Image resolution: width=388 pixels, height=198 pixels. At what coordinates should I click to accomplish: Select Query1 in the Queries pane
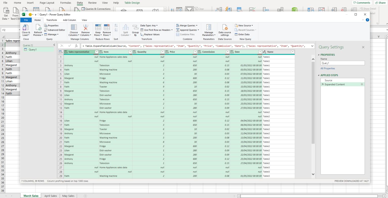(x=39, y=50)
